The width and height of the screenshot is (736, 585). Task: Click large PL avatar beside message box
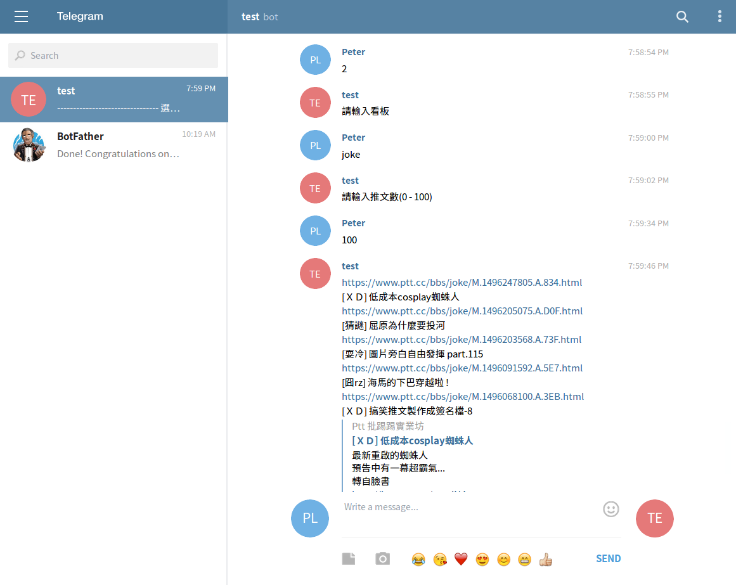click(x=310, y=518)
